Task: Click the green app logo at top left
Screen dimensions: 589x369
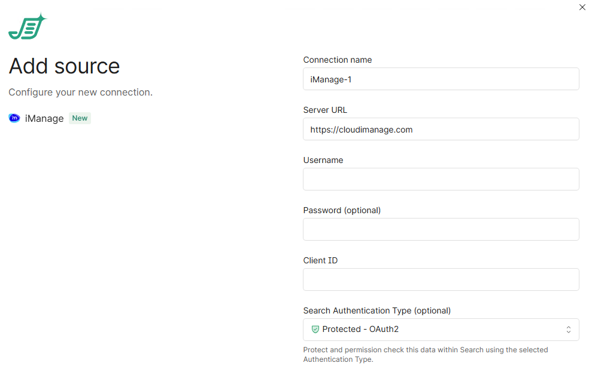Action: (26, 27)
